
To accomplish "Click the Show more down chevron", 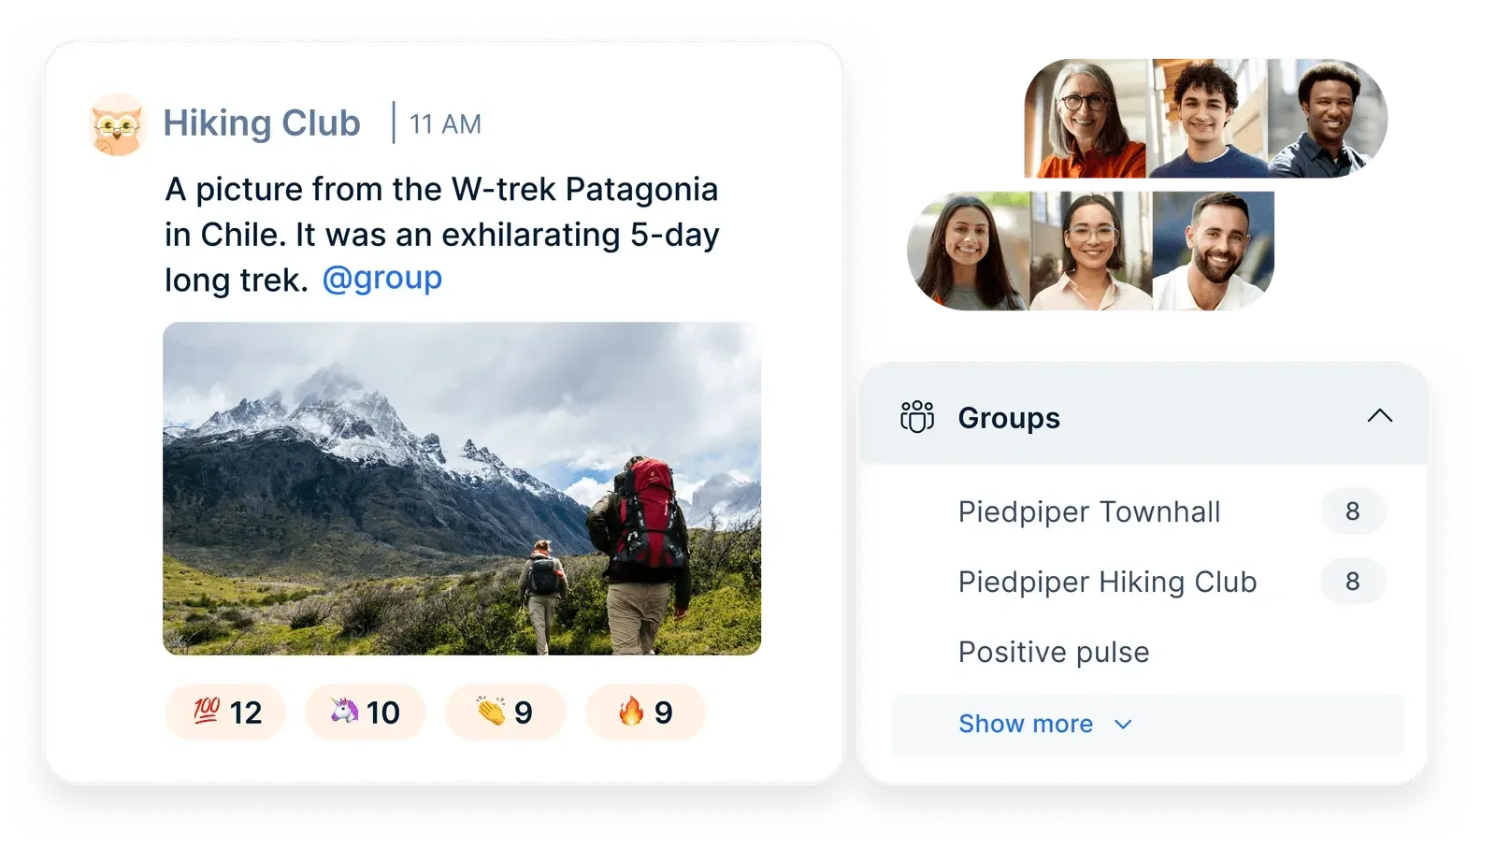I will pos(1123,725).
